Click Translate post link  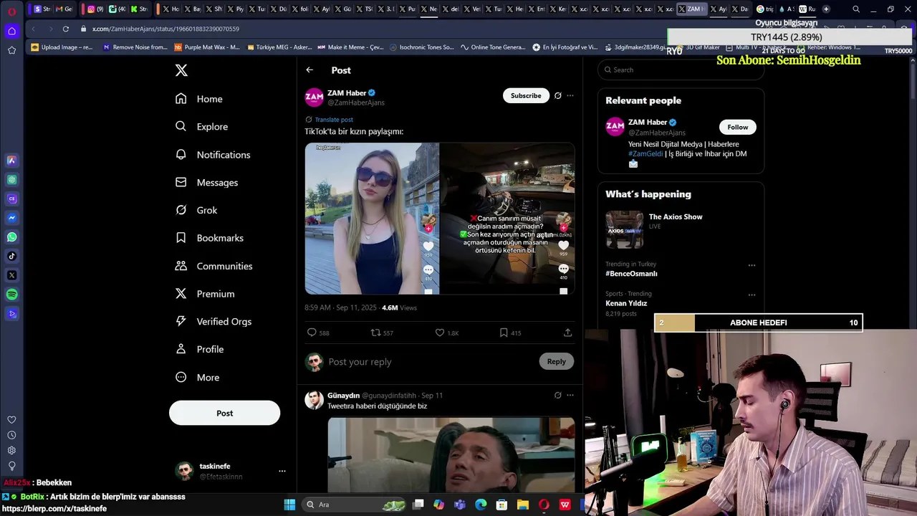click(334, 120)
